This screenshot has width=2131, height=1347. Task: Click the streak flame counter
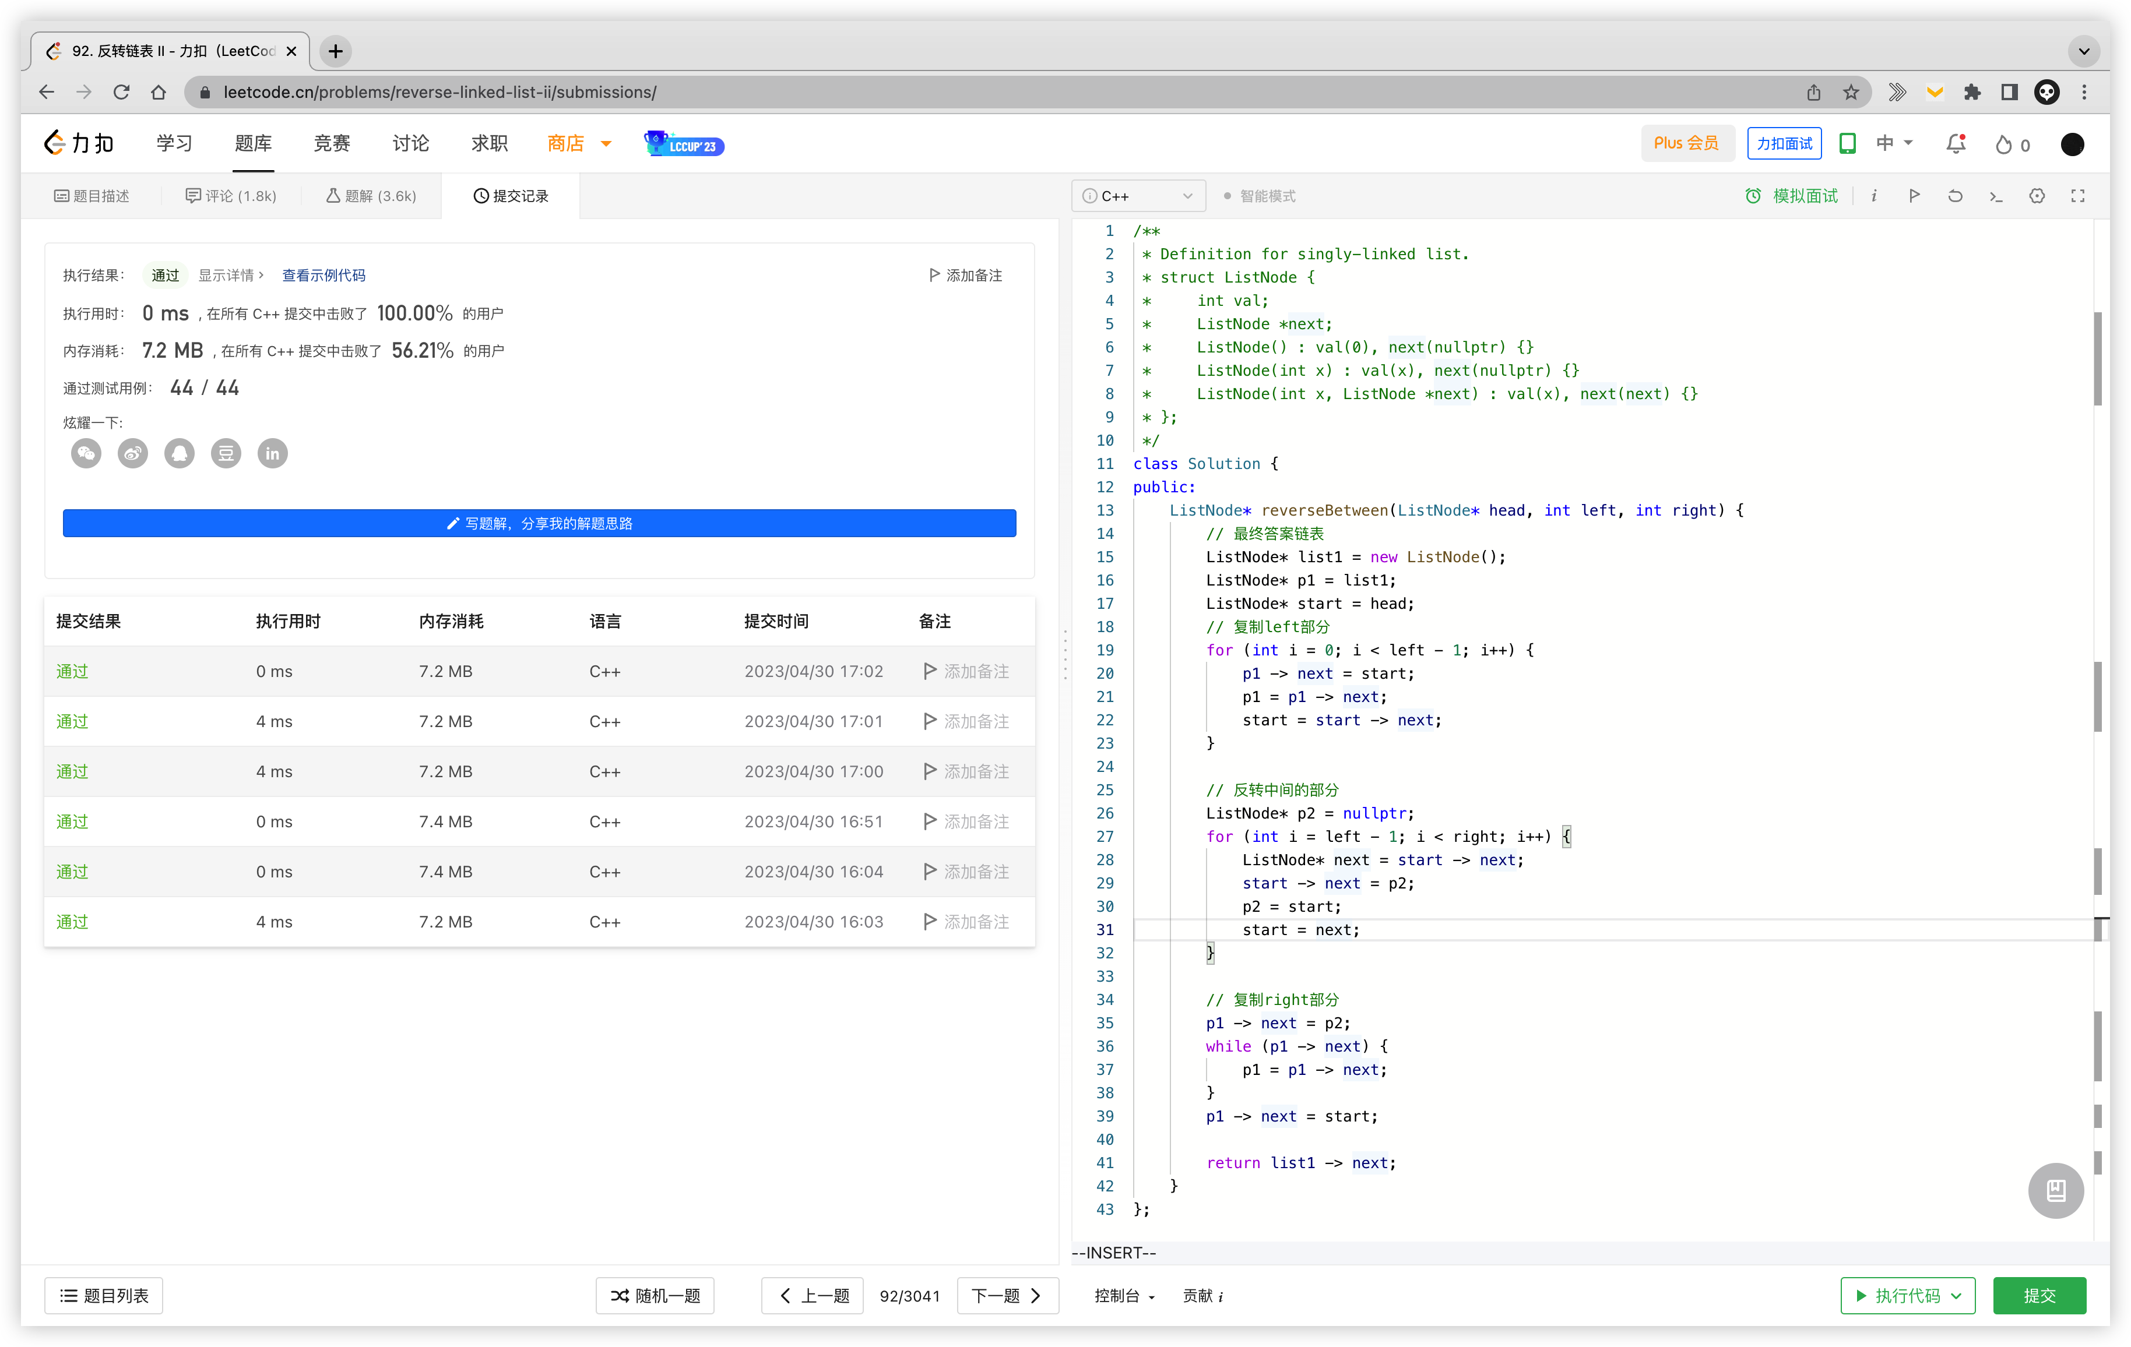[x=2013, y=144]
